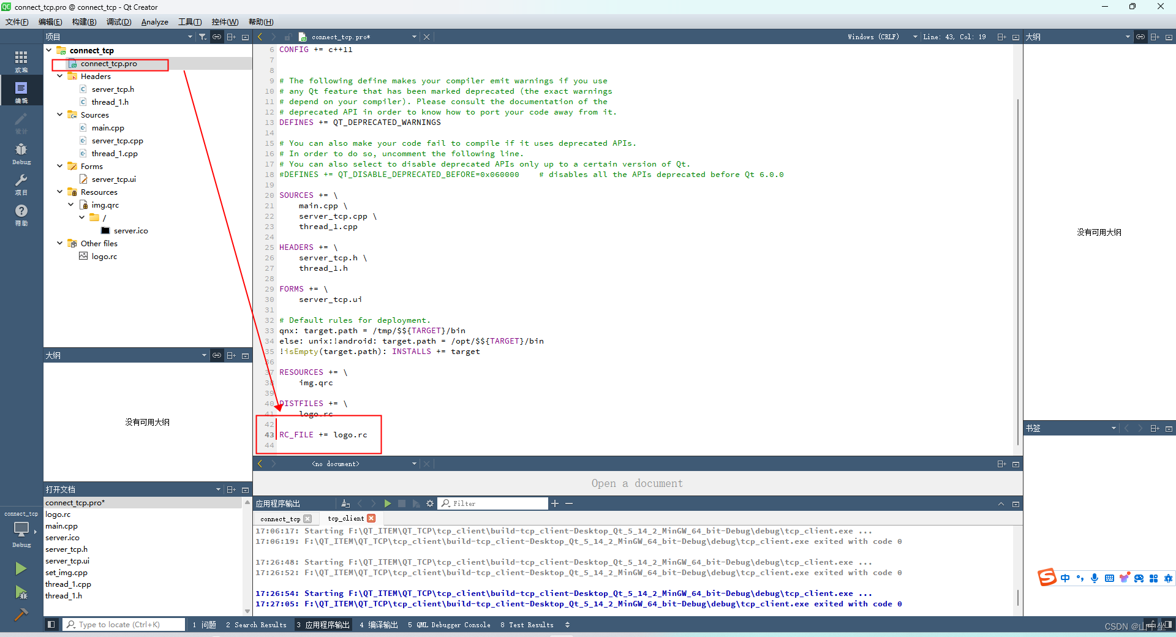Click the filter tree icon in the Projects panel header
This screenshot has height=637, width=1176.
203,37
